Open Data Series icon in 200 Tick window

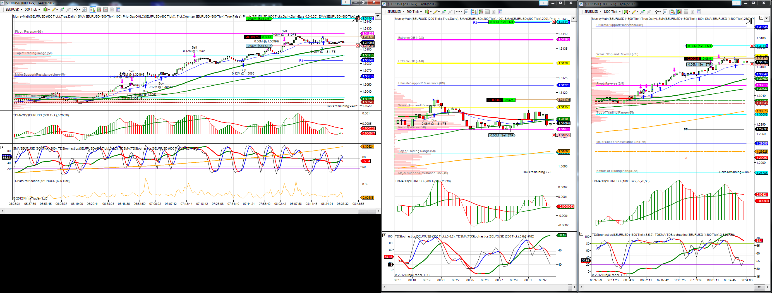click(481, 12)
